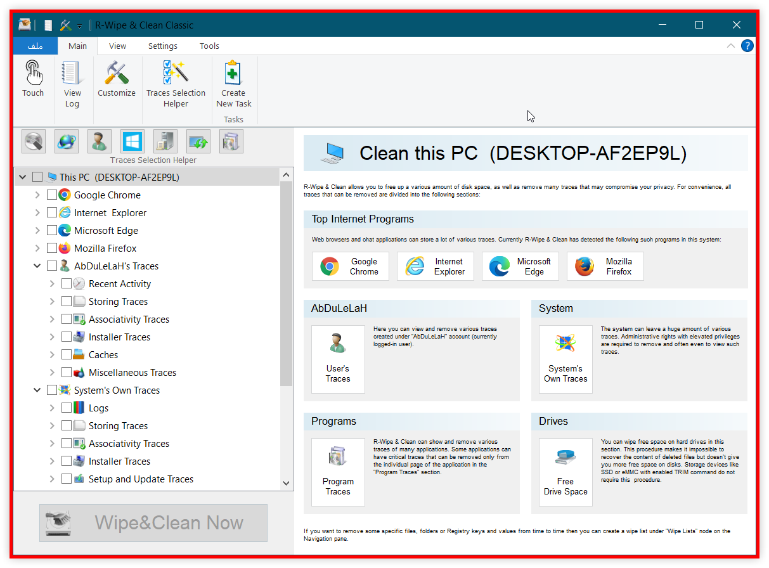
Task: Expand the Google Chrome tree node
Action: [37, 195]
